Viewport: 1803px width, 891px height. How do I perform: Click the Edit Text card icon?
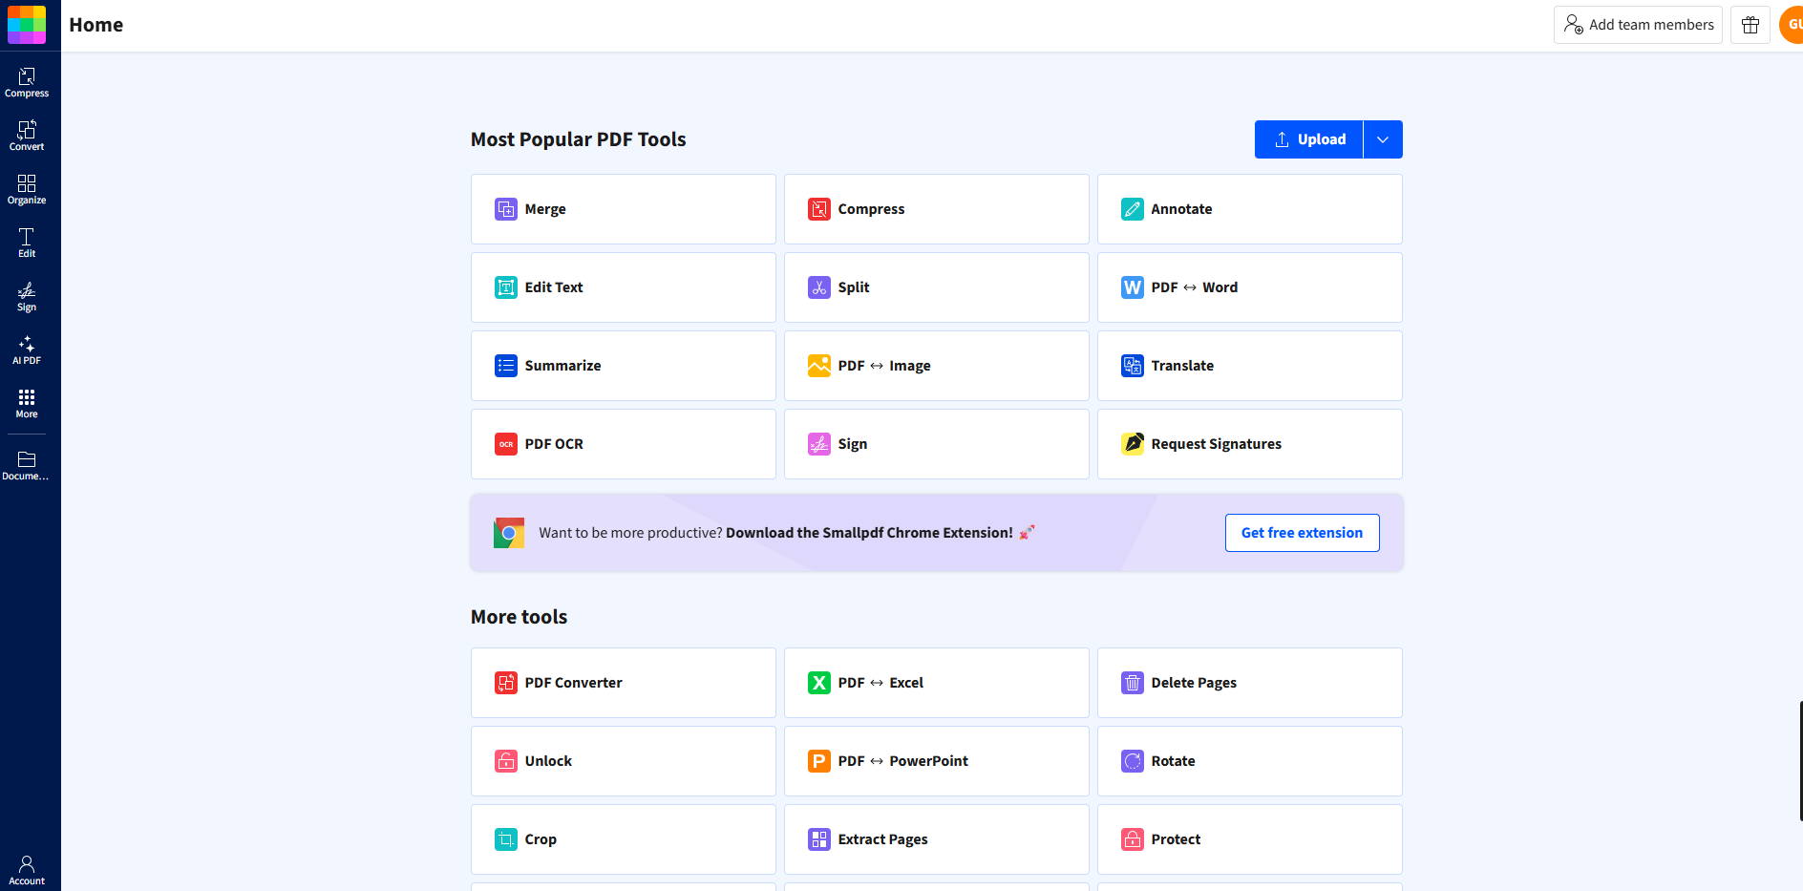pos(506,287)
